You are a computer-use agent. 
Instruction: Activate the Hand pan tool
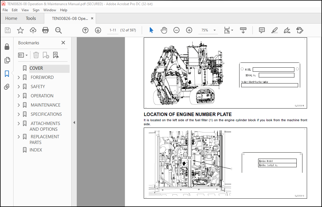coord(164,30)
